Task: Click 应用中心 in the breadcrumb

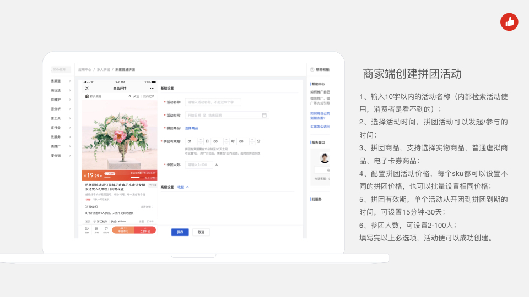Action: [x=85, y=69]
